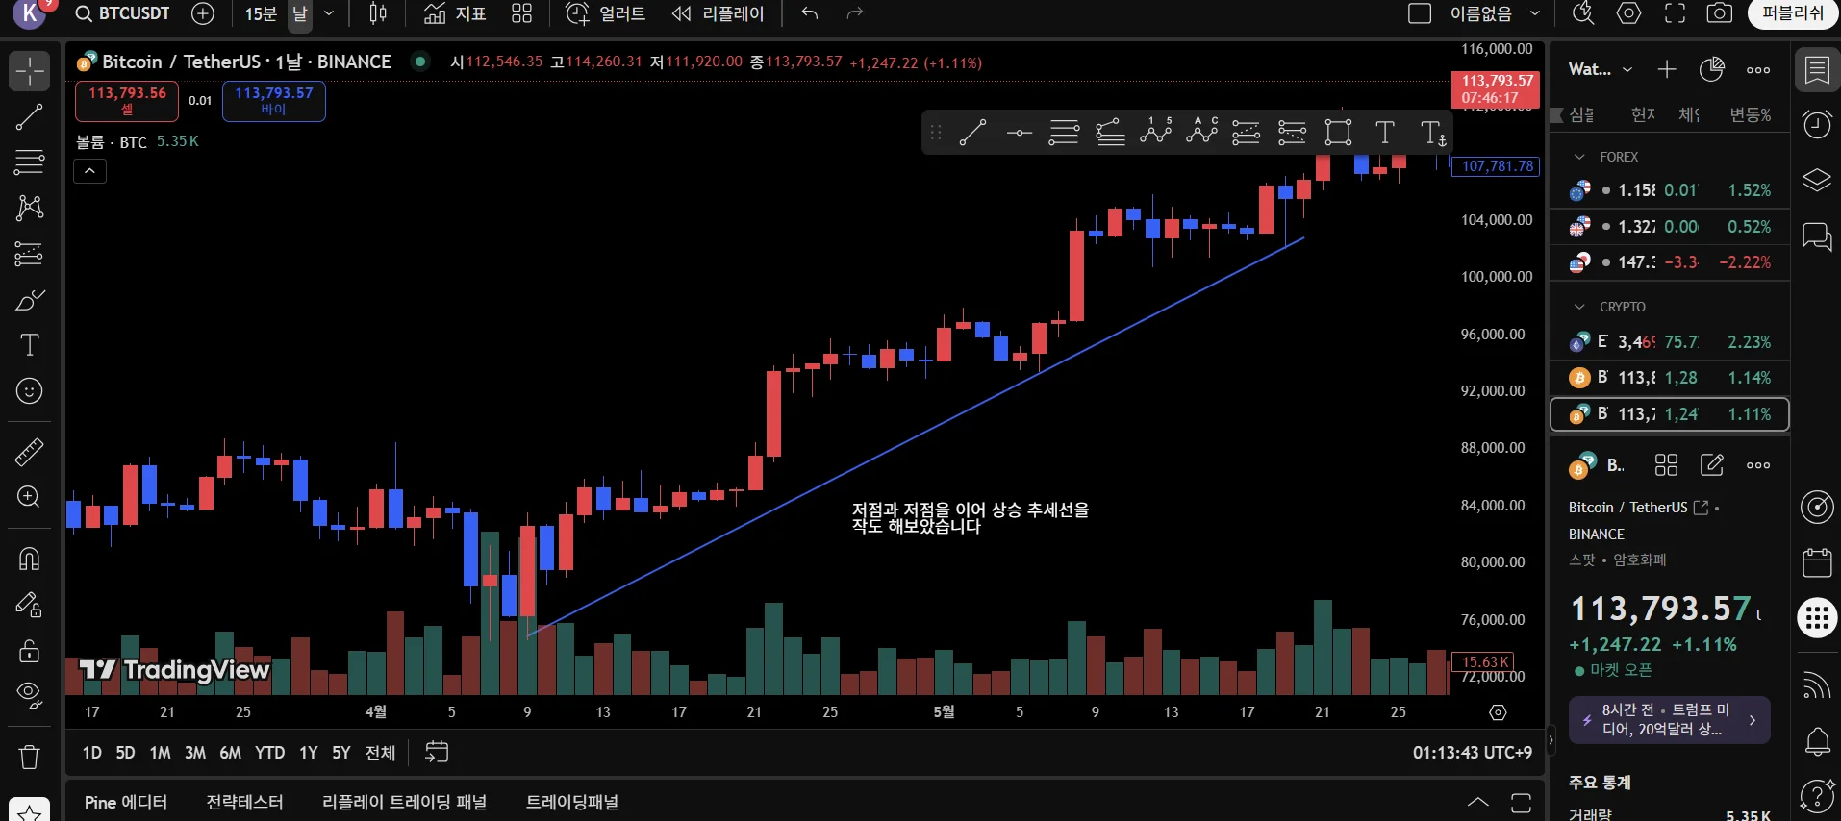Toggle stay in drawing mode

30,605
